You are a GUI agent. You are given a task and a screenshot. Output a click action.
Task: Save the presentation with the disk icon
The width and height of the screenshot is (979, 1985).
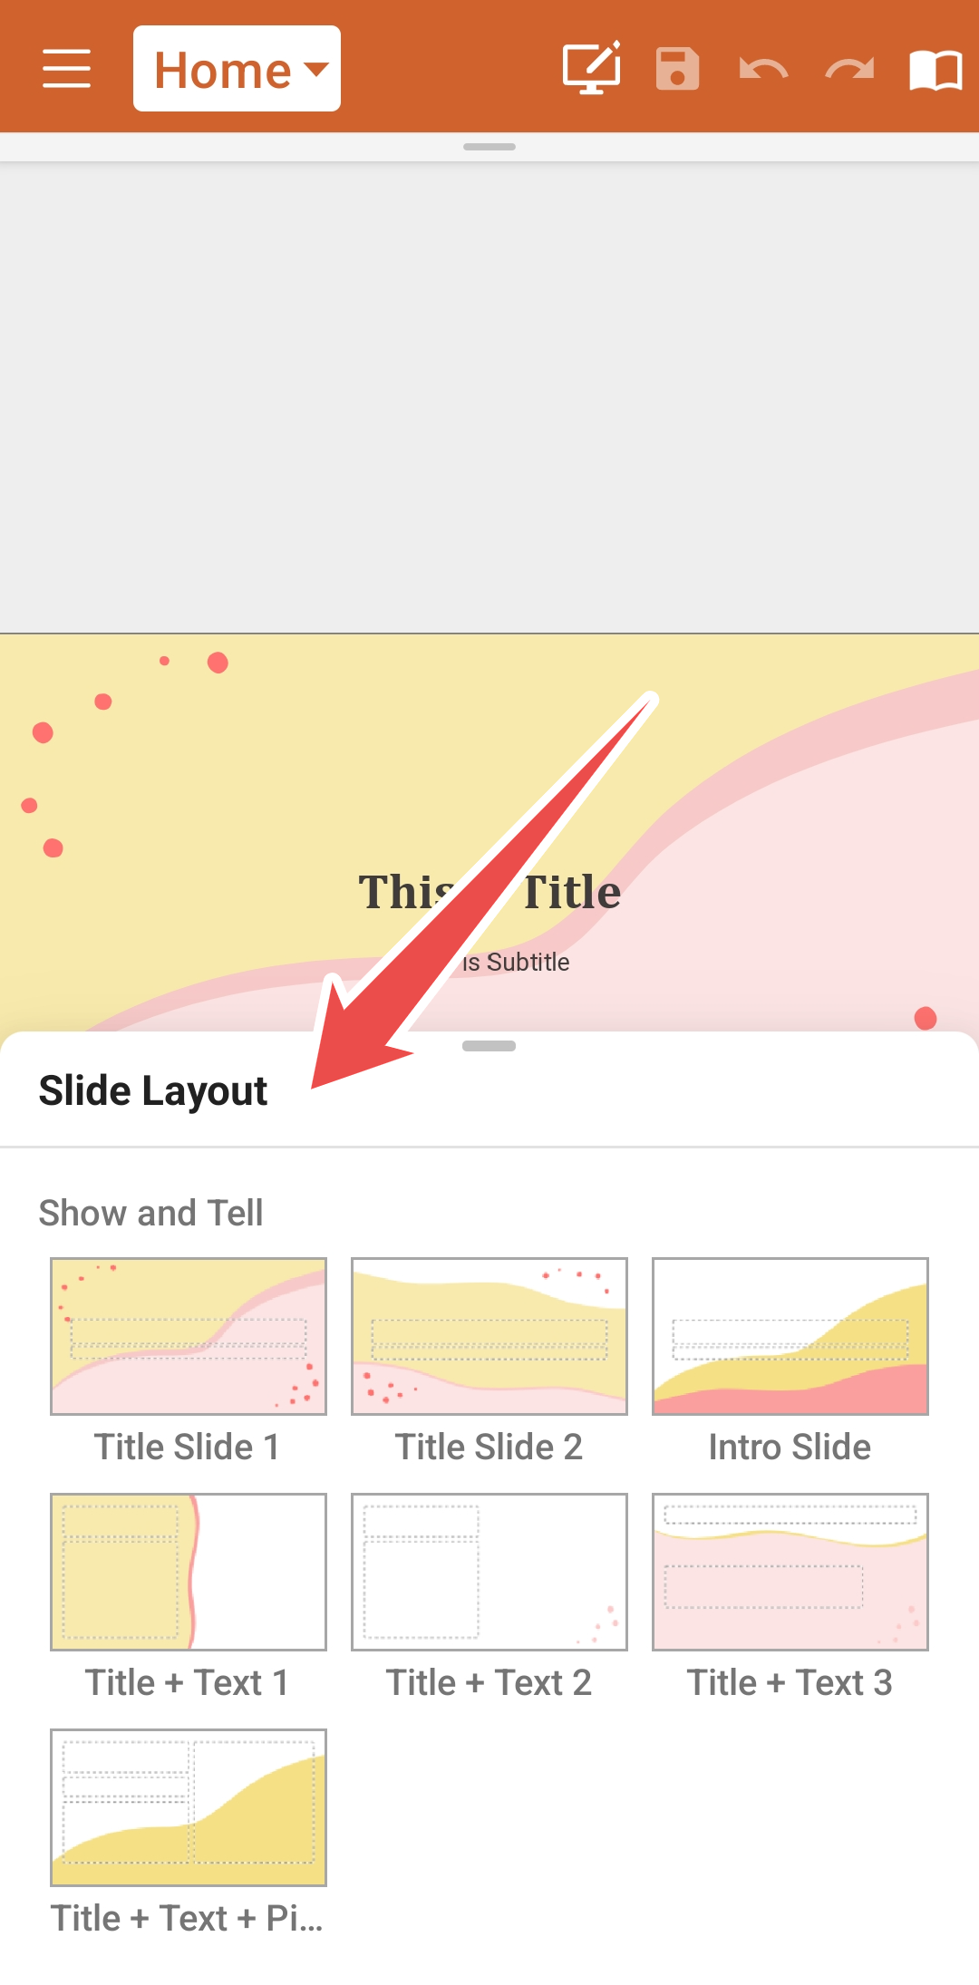[x=677, y=69]
